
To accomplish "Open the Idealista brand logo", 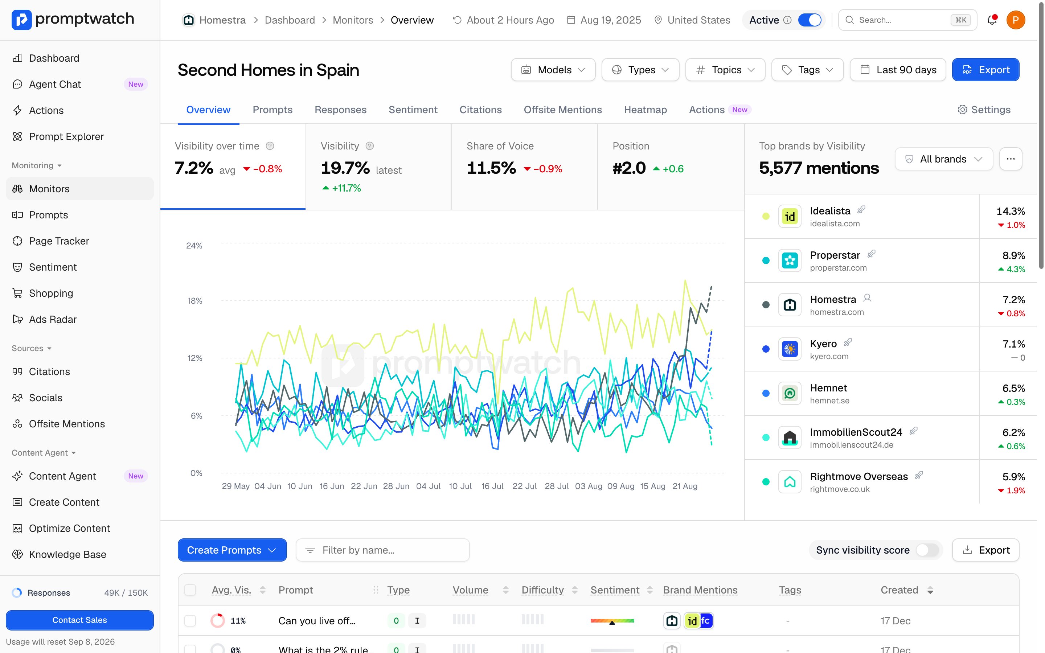I will 790,216.
